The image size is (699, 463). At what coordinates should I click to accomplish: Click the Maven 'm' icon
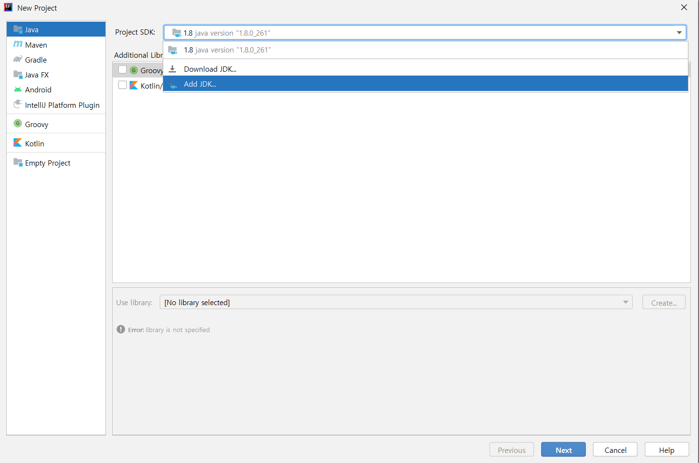tap(18, 44)
